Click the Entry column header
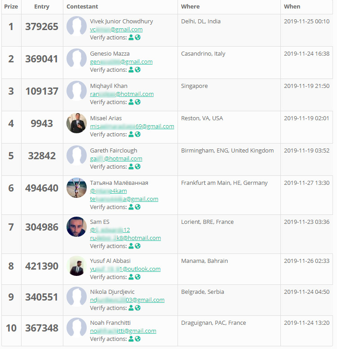 click(x=42, y=7)
